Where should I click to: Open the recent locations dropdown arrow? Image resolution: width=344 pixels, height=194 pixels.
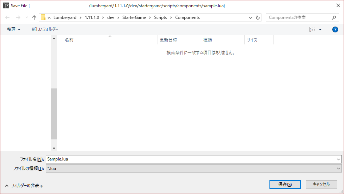coord(27,17)
